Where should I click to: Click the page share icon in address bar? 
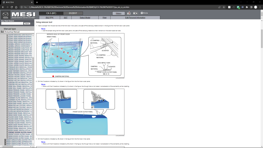219,7
